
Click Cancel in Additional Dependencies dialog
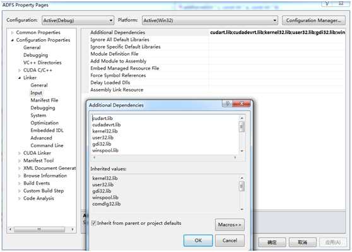[230, 241]
